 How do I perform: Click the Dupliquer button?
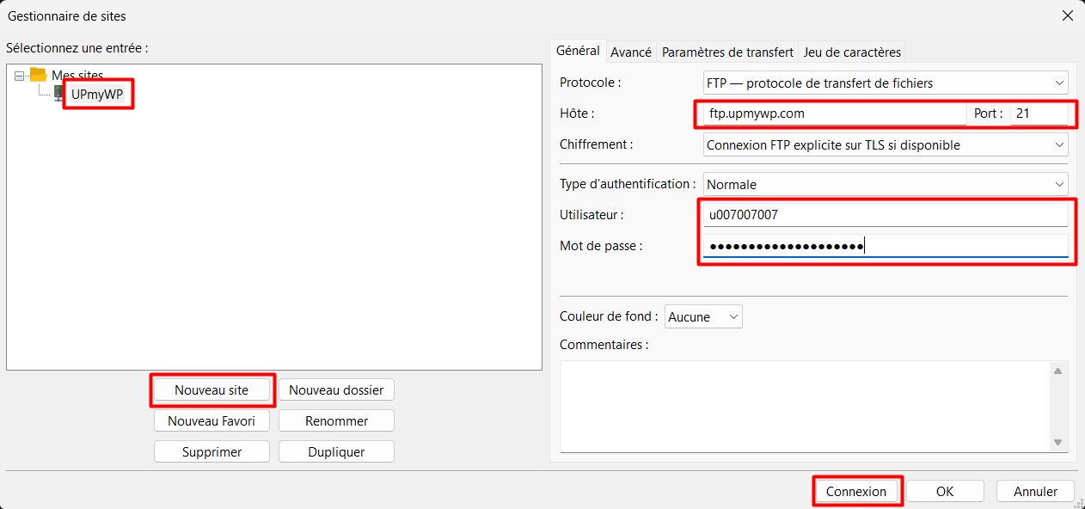click(336, 451)
